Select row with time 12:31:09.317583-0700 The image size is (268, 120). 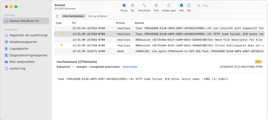[x=159, y=34]
